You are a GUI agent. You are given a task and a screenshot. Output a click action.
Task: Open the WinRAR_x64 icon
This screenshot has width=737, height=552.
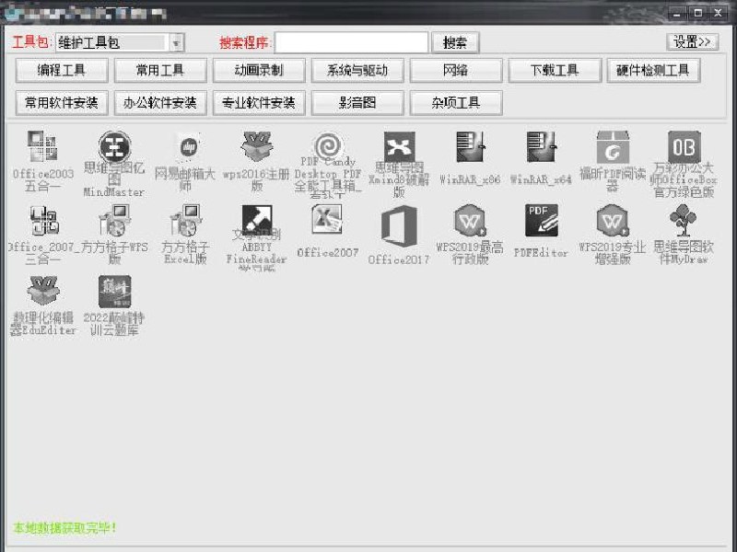pos(542,146)
